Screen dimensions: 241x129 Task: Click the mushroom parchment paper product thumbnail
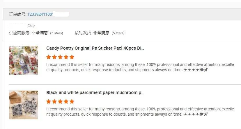[x=24, y=105]
